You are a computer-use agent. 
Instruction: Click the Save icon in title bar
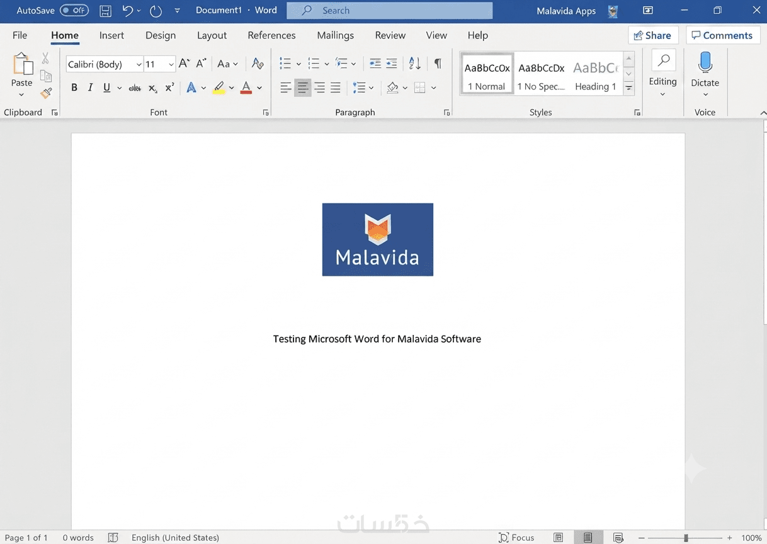106,11
